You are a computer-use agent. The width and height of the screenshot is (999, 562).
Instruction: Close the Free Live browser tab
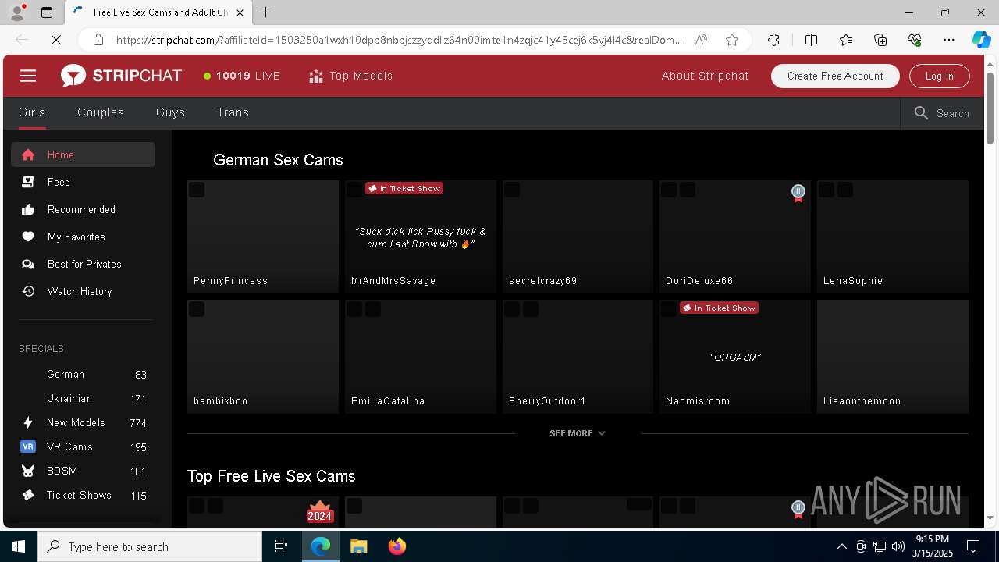click(240, 12)
